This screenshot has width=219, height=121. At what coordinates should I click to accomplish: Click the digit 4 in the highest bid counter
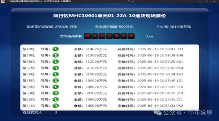tap(109, 36)
